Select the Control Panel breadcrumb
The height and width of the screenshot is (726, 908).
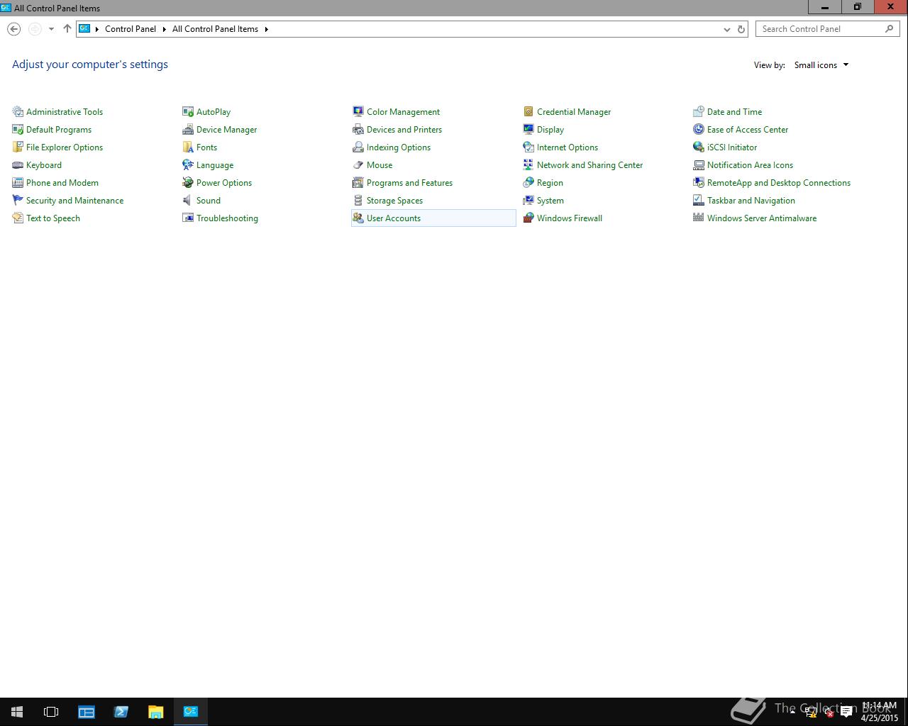pos(131,29)
